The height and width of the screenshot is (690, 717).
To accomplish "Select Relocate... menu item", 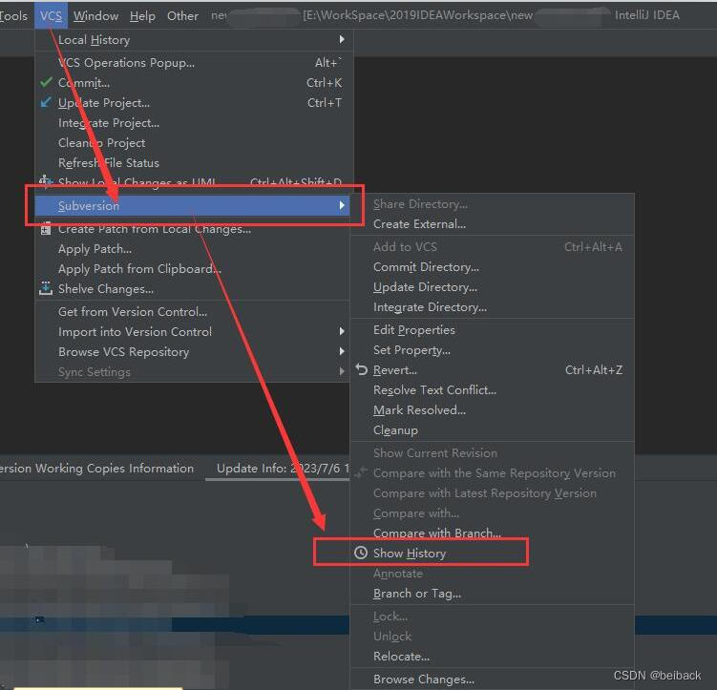I will pos(492,657).
